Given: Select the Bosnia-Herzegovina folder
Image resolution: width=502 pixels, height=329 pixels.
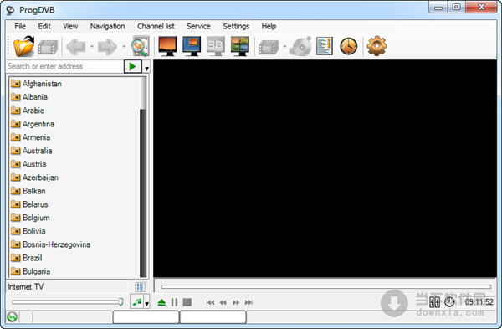Looking at the screenshot, I should click(50, 244).
